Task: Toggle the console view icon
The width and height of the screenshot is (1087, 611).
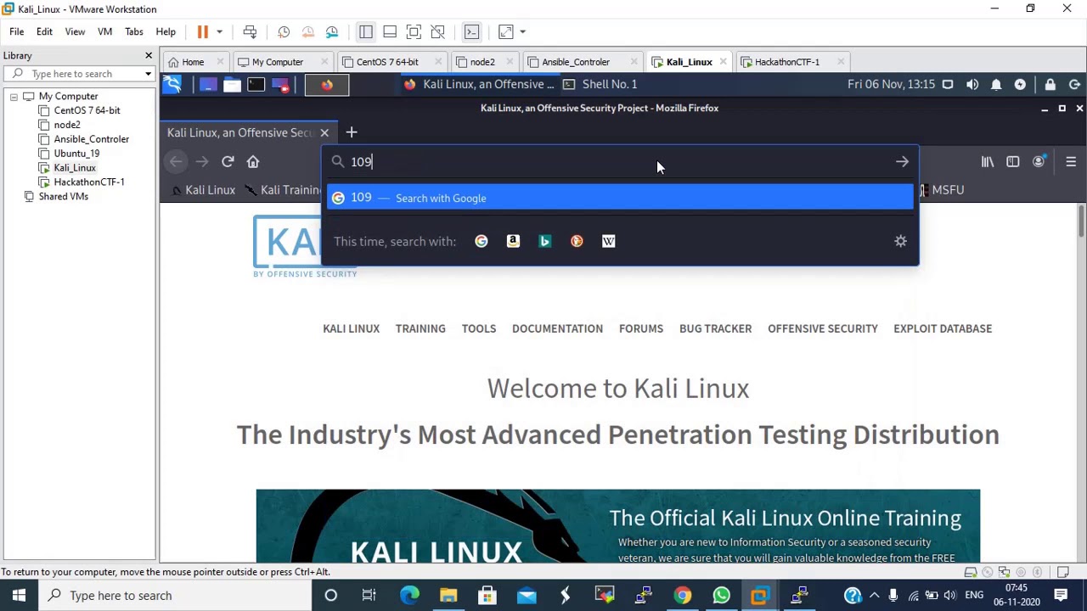Action: coord(471,31)
